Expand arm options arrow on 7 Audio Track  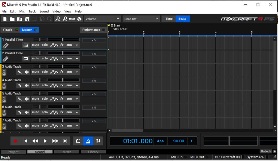77,126
